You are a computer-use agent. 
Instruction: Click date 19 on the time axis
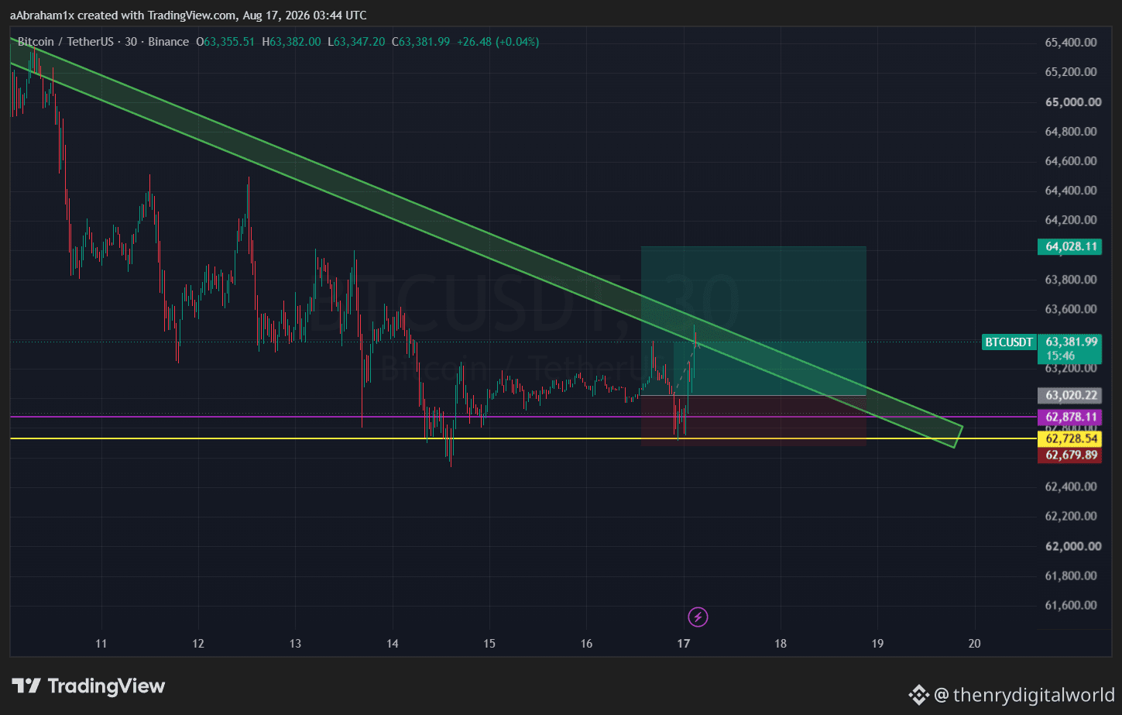point(877,644)
